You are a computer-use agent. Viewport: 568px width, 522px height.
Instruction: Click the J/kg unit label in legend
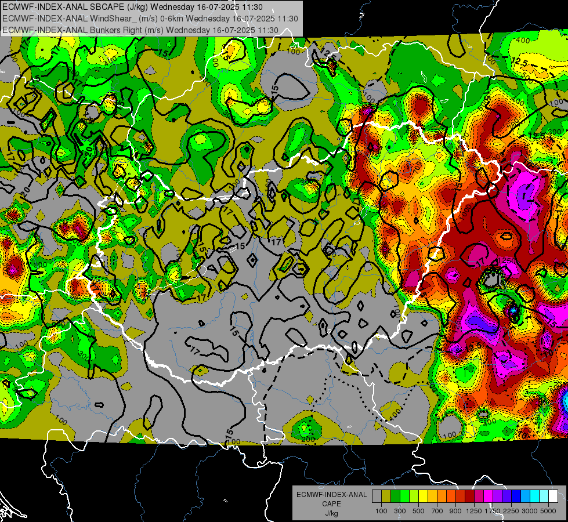[331, 513]
